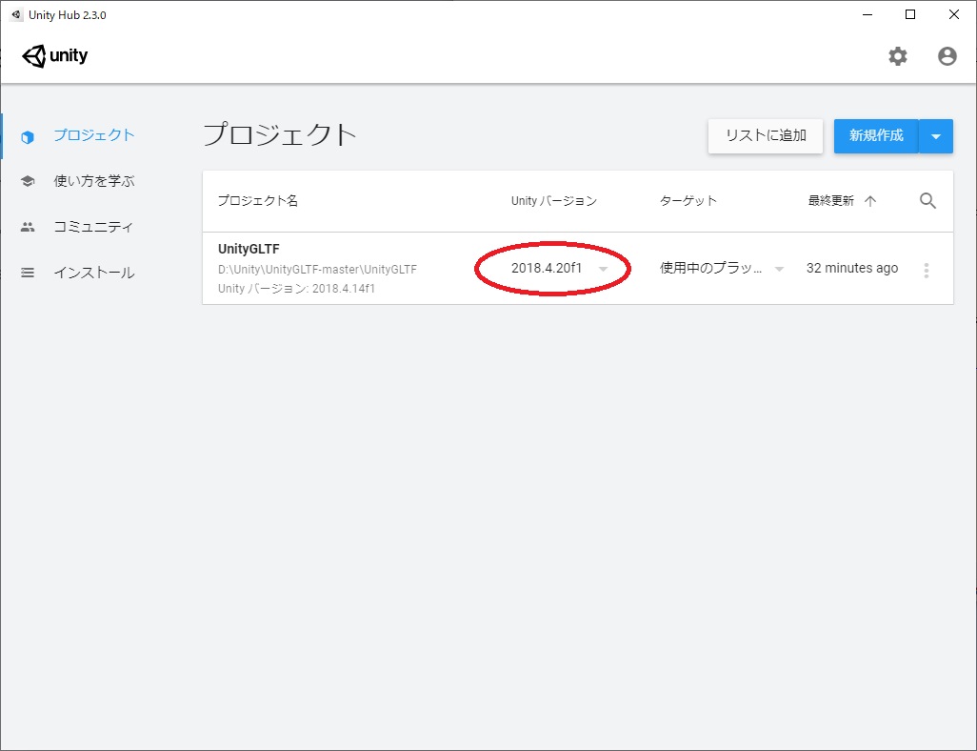Viewport: 977px width, 751px height.
Task: Sort by the ターゲット column header
Action: pos(688,201)
